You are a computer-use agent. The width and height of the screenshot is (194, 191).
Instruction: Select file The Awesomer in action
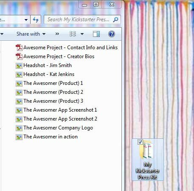pyautogui.click(x=47, y=137)
